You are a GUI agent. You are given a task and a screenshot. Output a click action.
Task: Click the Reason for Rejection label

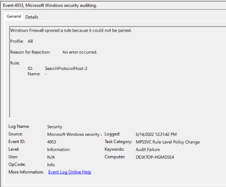coord(31,52)
